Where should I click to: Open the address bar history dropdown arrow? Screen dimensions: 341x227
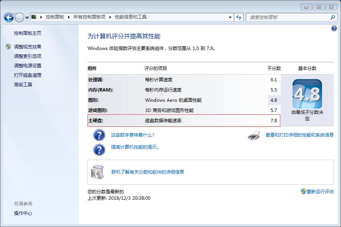[230, 17]
